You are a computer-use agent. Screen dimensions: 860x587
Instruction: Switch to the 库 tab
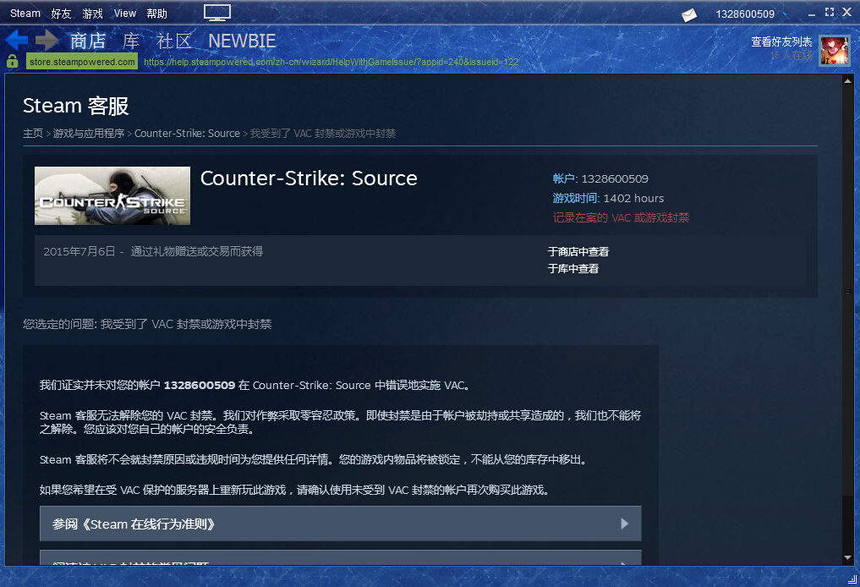point(131,41)
